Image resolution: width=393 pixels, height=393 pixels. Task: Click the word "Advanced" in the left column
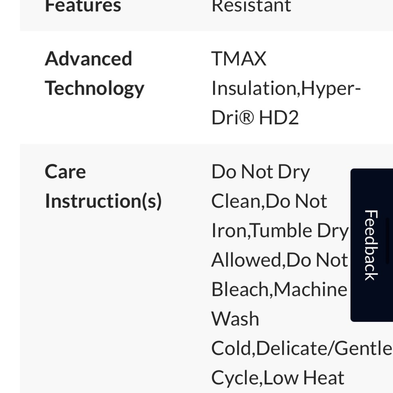88,59
